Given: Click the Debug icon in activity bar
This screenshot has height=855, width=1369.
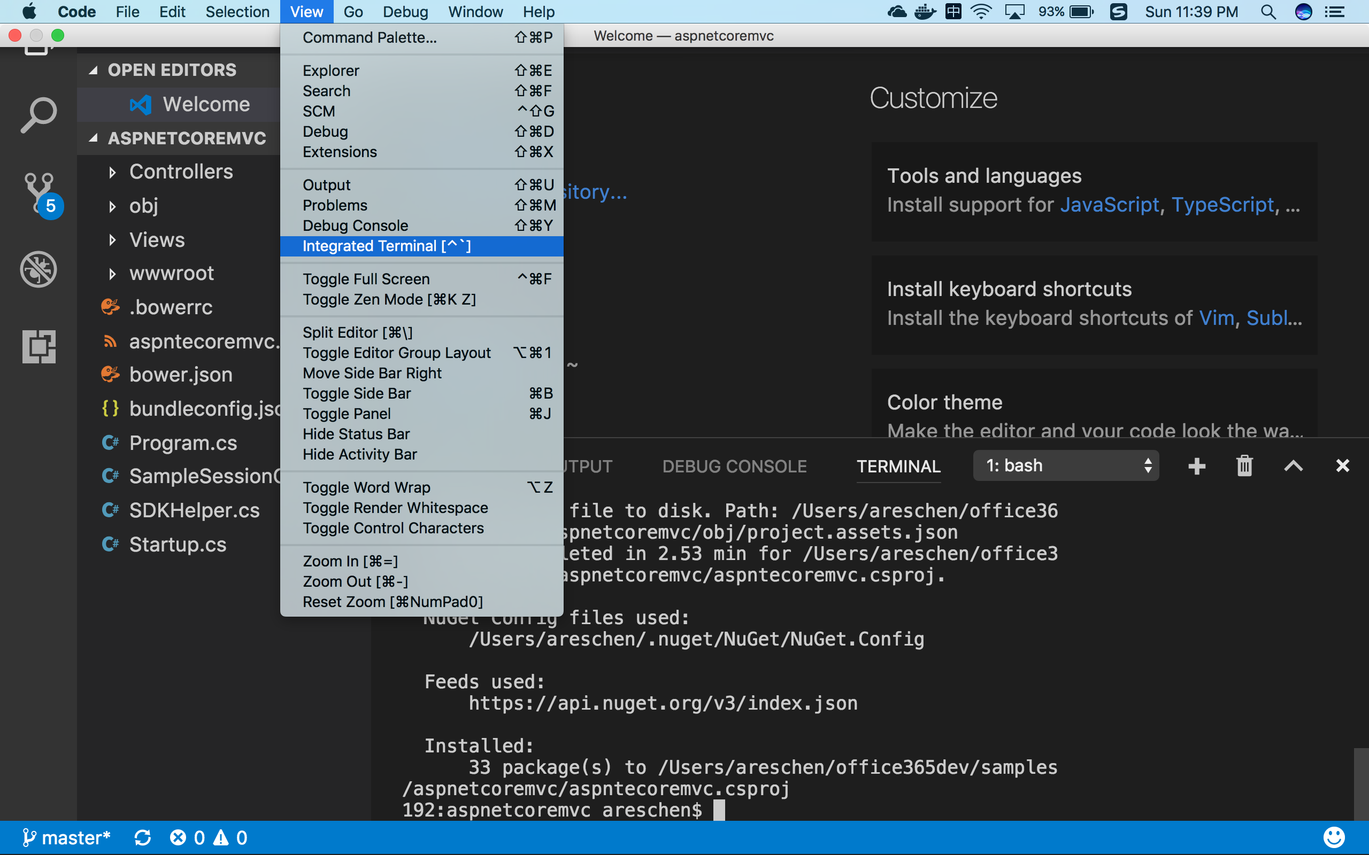Looking at the screenshot, I should pyautogui.click(x=40, y=269).
